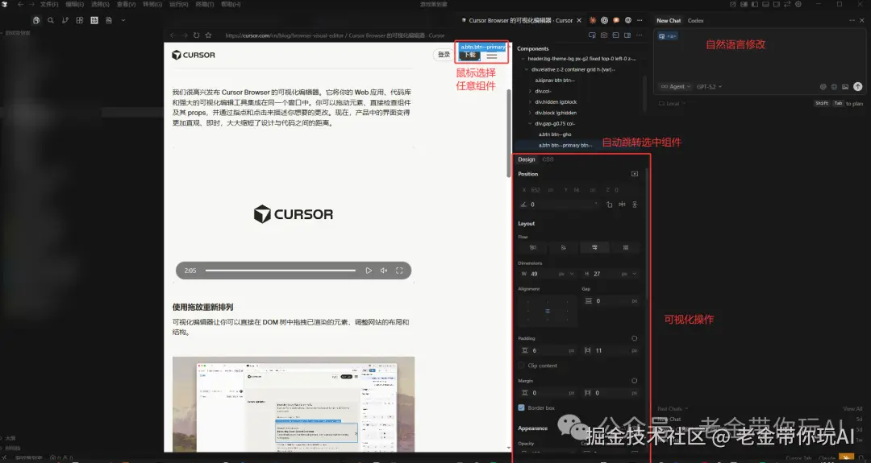Enable the Clip content checkbox
Image resolution: width=871 pixels, height=463 pixels.
(521, 366)
